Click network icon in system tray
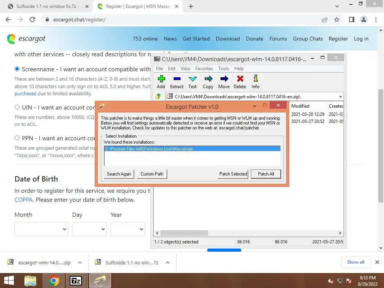This screenshot has width=384, height=288. [340, 280]
